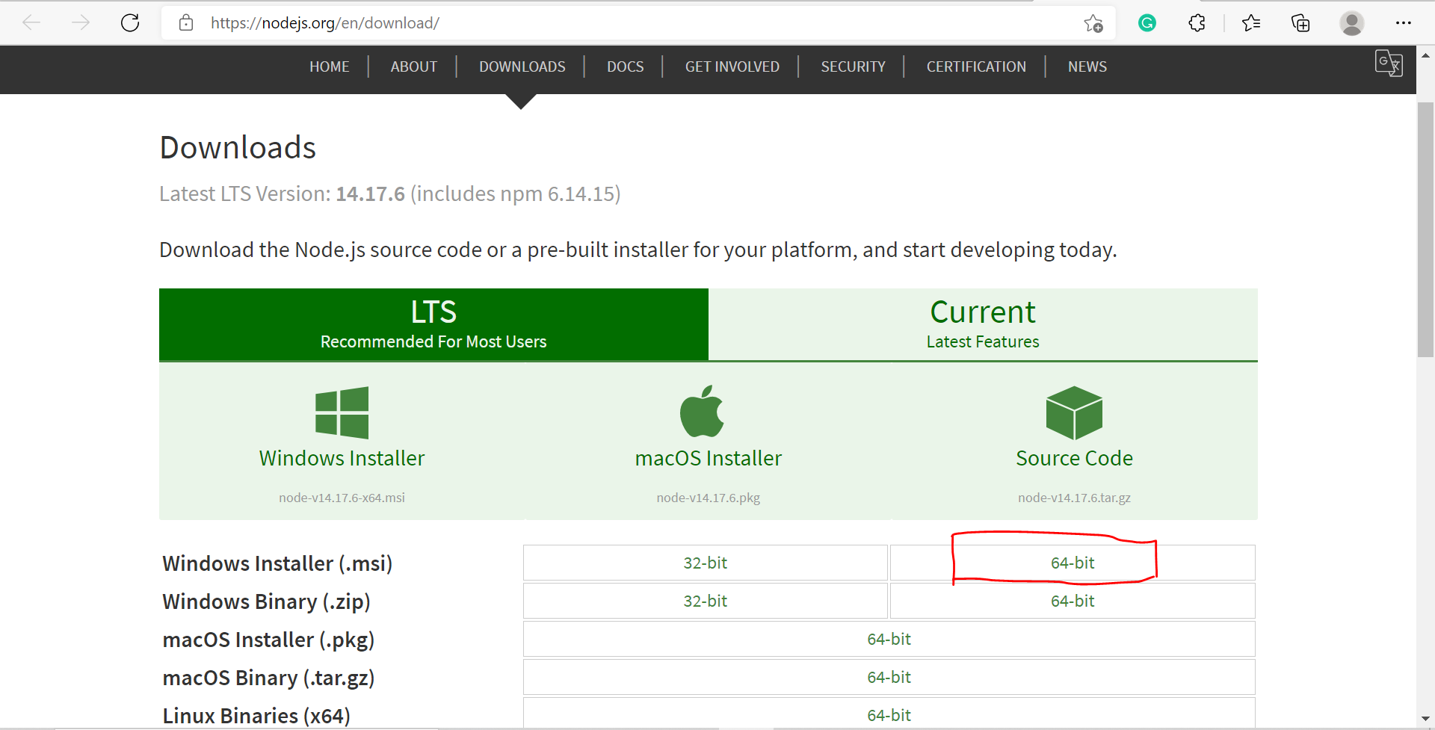The width and height of the screenshot is (1435, 730).
Task: Click the Apple logo icon
Action: click(702, 411)
